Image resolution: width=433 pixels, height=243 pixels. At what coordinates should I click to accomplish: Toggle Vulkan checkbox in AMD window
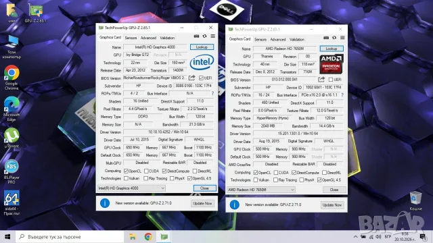[x=256, y=180]
